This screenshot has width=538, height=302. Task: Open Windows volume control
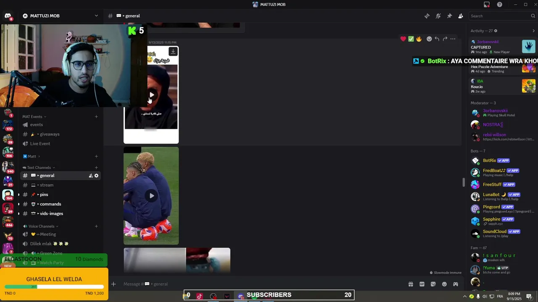pyautogui.click(x=485, y=297)
